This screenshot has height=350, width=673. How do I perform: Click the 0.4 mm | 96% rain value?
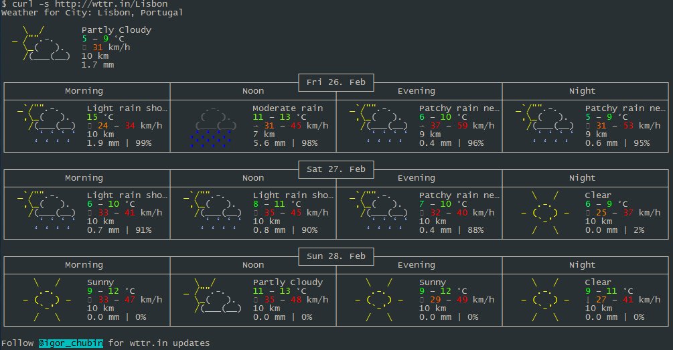(451, 143)
